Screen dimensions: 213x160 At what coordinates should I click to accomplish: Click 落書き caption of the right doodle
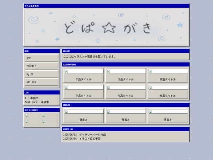coord(168,120)
